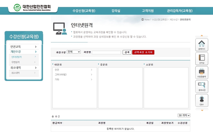Click the Home breadcrumb link
This screenshot has height=133, width=213.
(x=147, y=19)
